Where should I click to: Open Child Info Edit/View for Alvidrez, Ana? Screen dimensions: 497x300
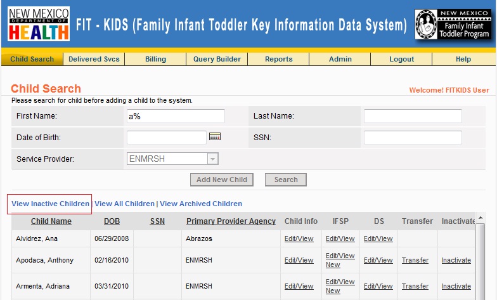coord(299,238)
